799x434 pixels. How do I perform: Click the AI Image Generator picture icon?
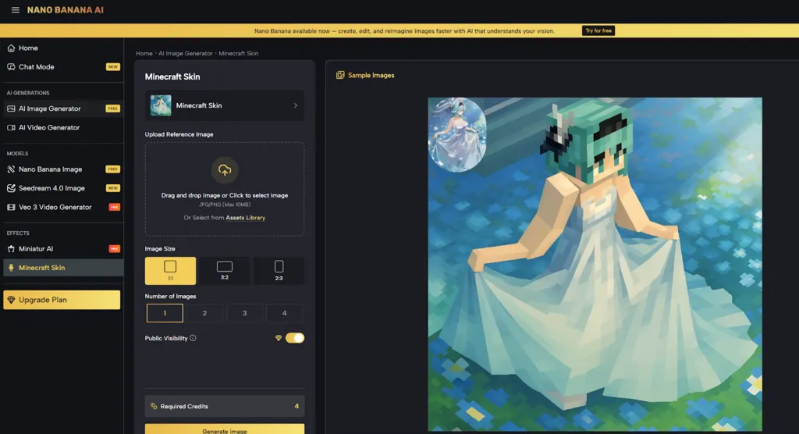tap(11, 108)
